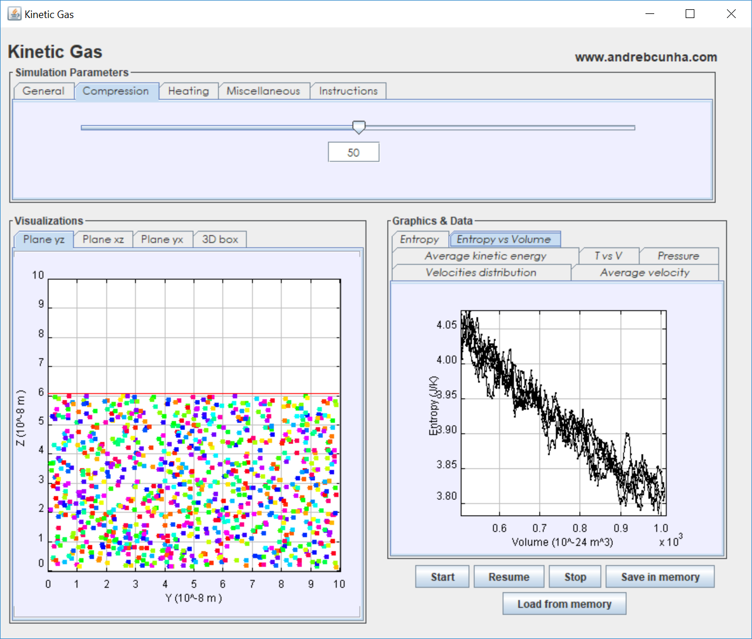Click the Resume simulation button
The image size is (752, 639).
(509, 577)
